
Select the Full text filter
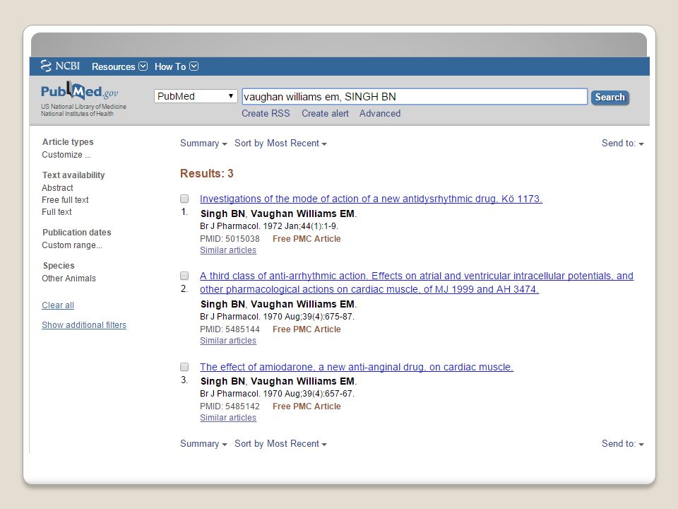click(x=56, y=212)
